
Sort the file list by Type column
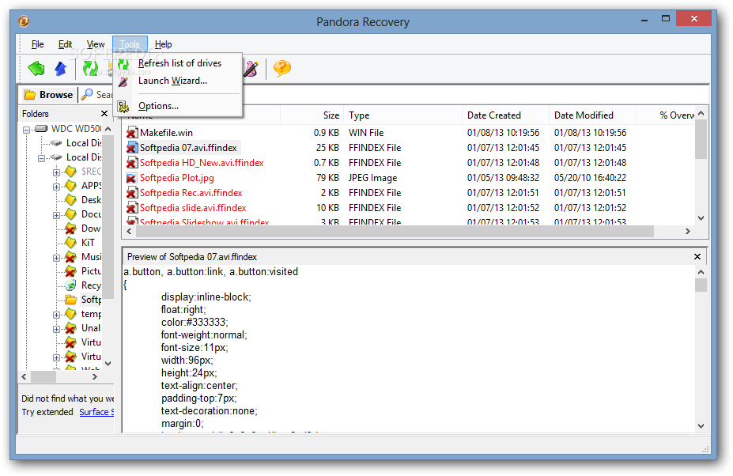[403, 115]
